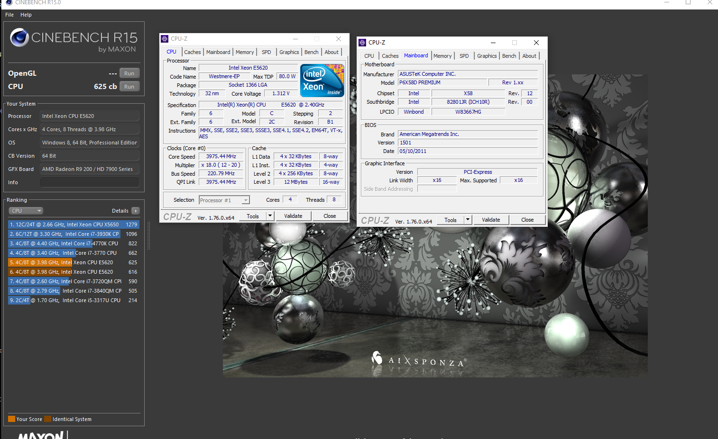Switch to Bench tab in right CPU-Z
This screenshot has width=718, height=439.
[x=509, y=56]
